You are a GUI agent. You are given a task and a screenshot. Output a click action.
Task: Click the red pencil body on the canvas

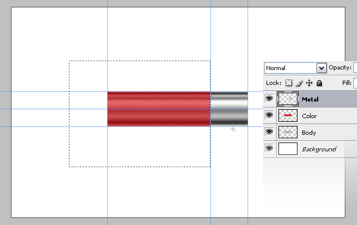coord(159,109)
